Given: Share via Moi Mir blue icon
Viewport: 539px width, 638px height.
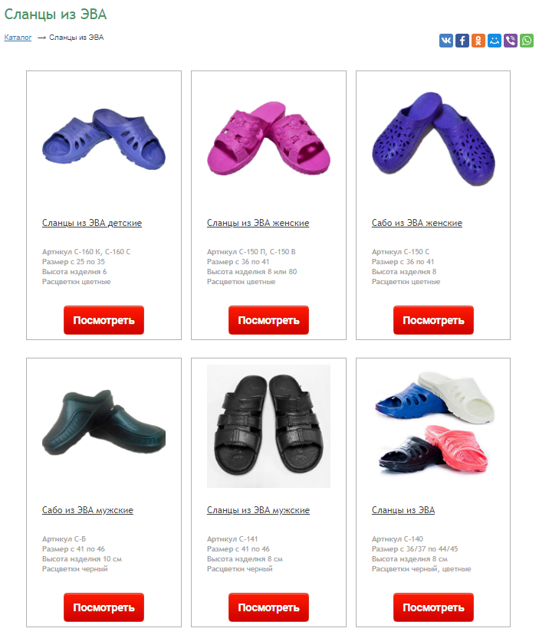Looking at the screenshot, I should [495, 41].
